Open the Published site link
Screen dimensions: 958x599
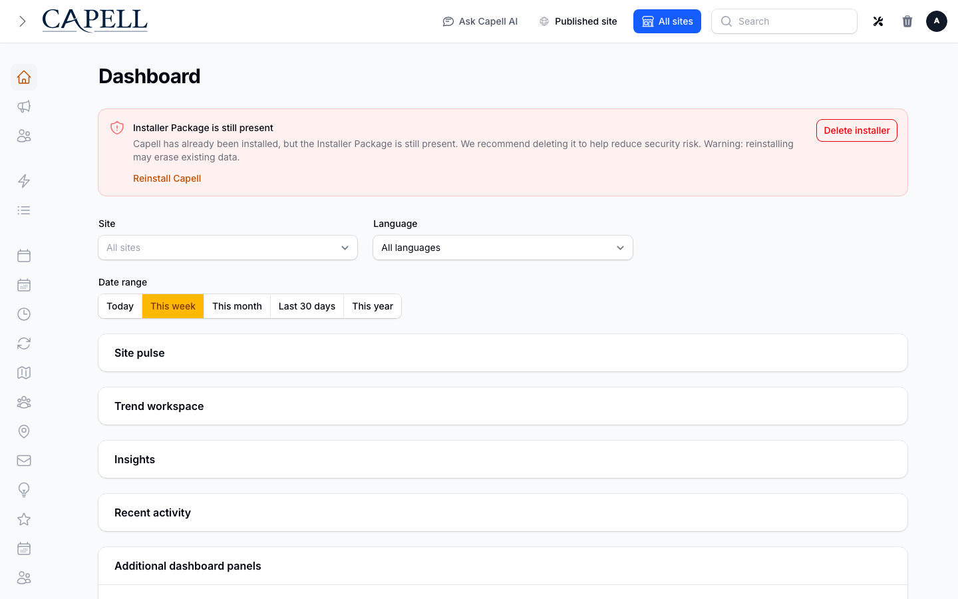[x=578, y=21]
